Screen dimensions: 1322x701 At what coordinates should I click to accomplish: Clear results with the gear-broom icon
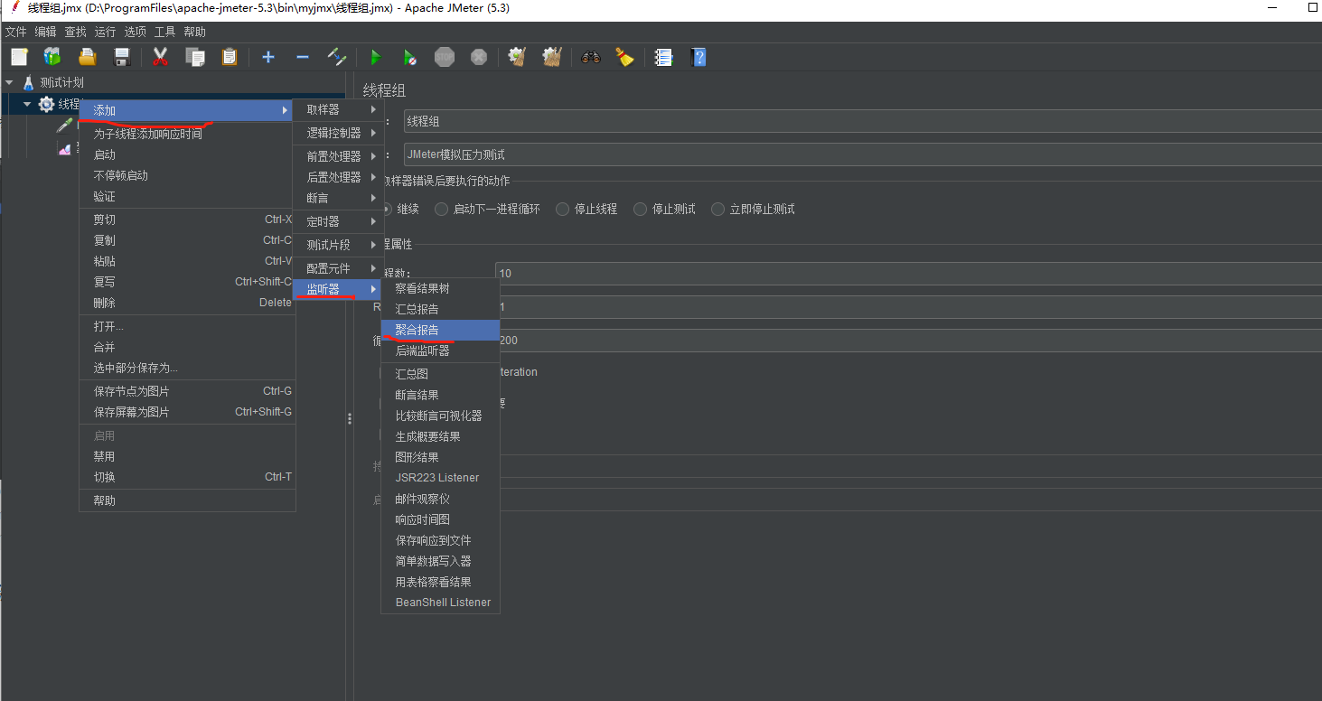pos(517,57)
